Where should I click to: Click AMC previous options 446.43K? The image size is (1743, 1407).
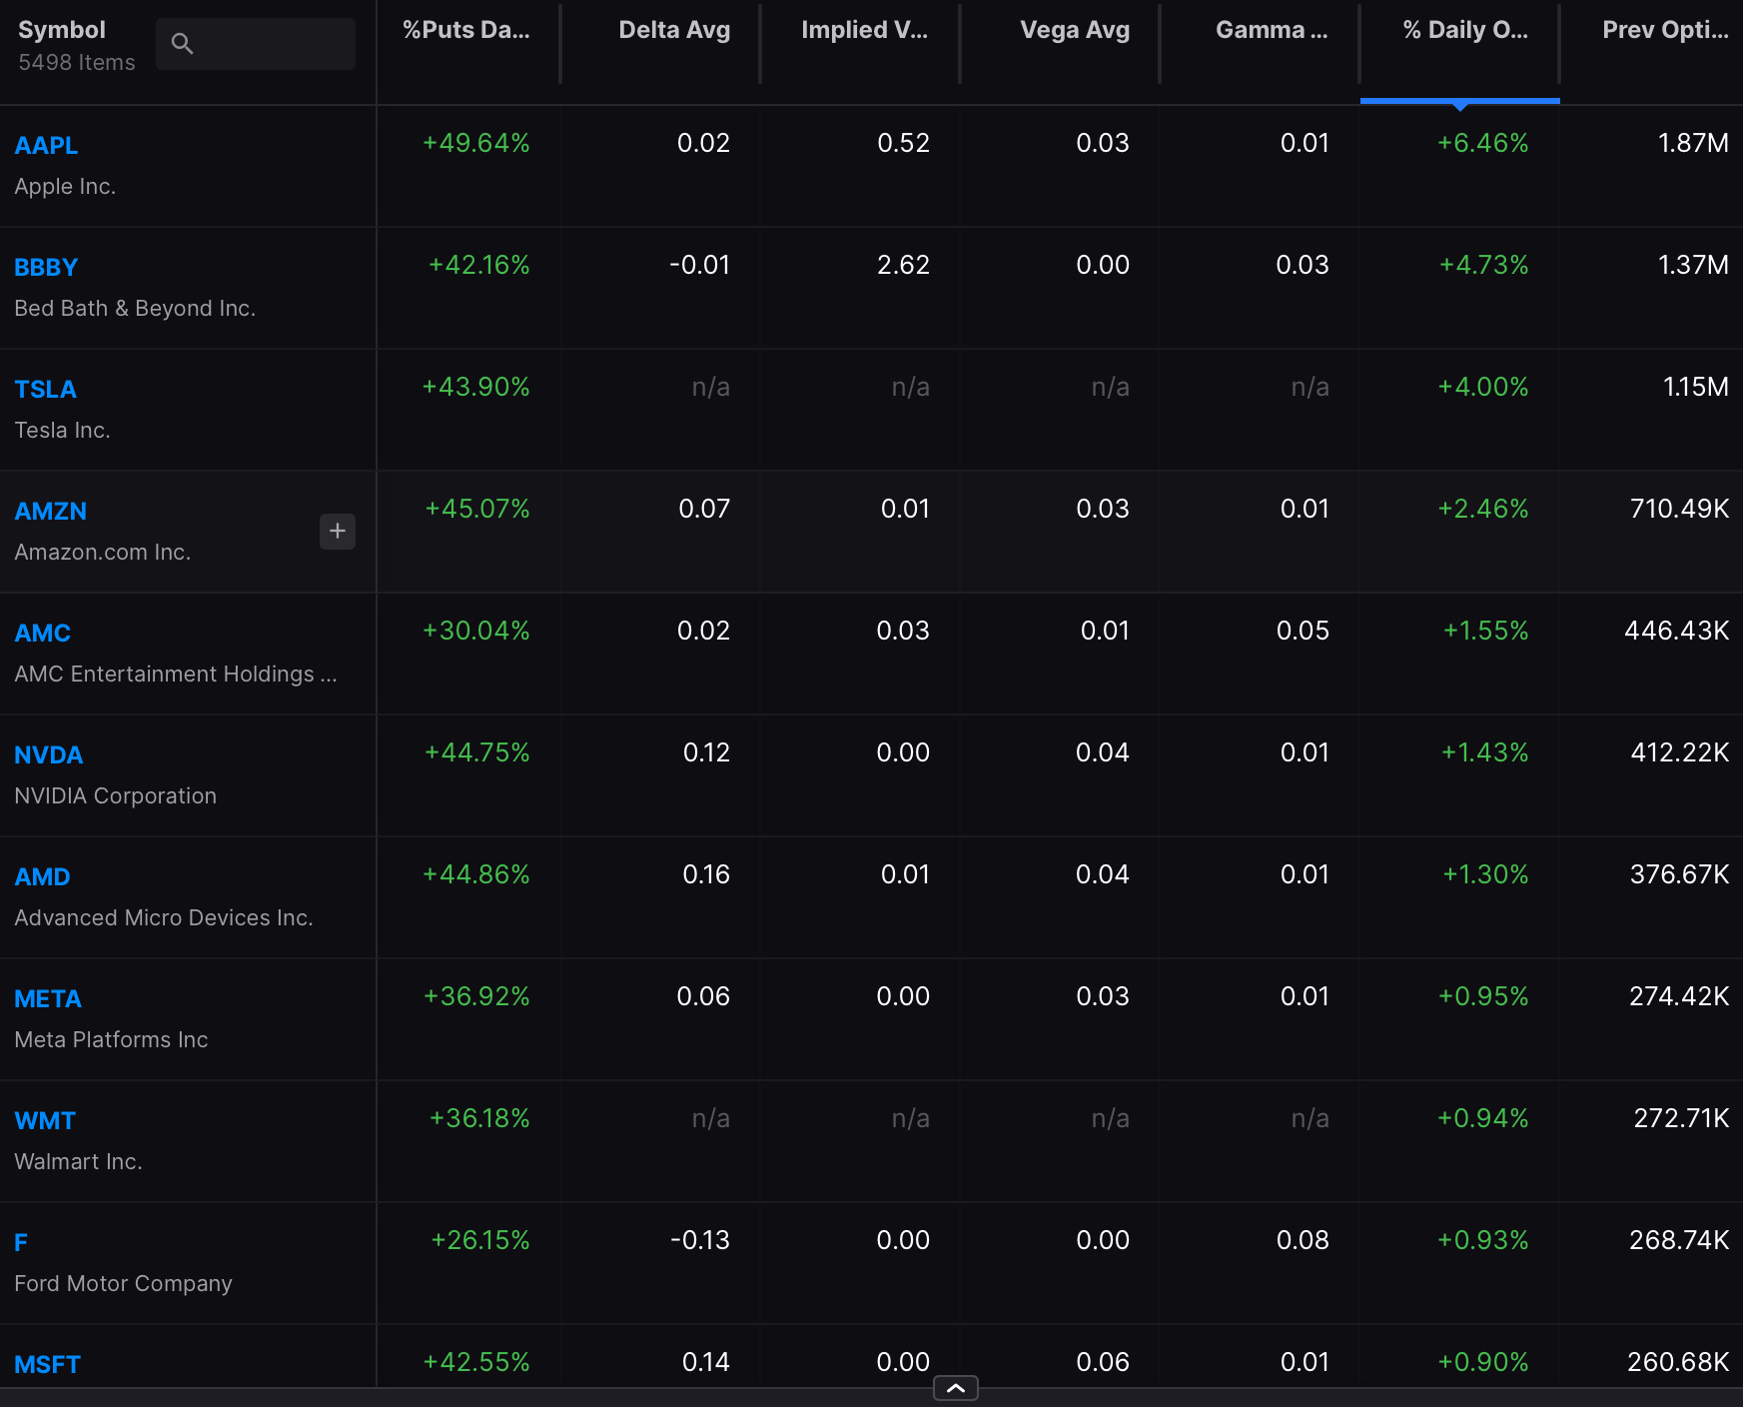click(1676, 631)
